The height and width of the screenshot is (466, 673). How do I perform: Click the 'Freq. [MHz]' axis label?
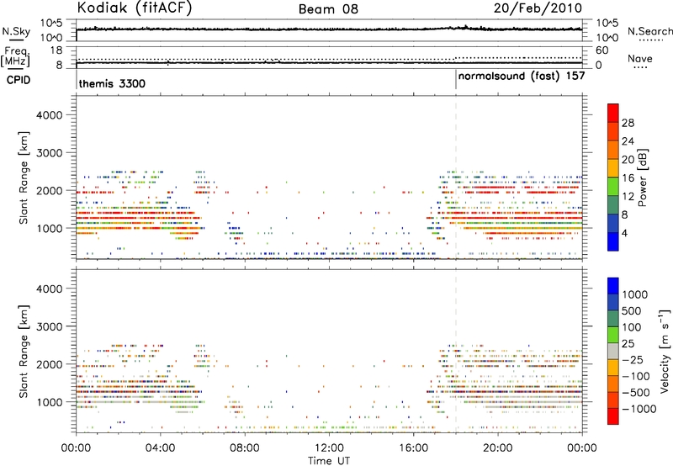(x=16, y=57)
